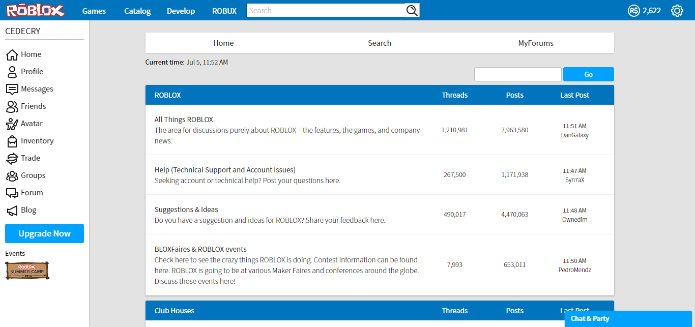This screenshot has width=695, height=327.
Task: Click the Blog label in sidebar
Action: [28, 210]
